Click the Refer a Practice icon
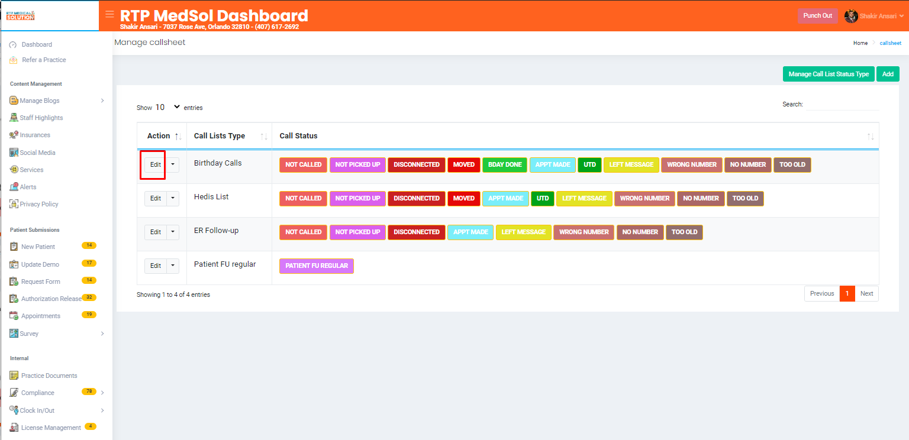Viewport: 909px width, 440px height. [x=14, y=60]
